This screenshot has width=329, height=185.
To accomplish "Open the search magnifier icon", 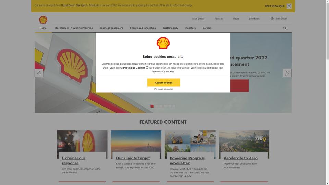I will (285, 28).
